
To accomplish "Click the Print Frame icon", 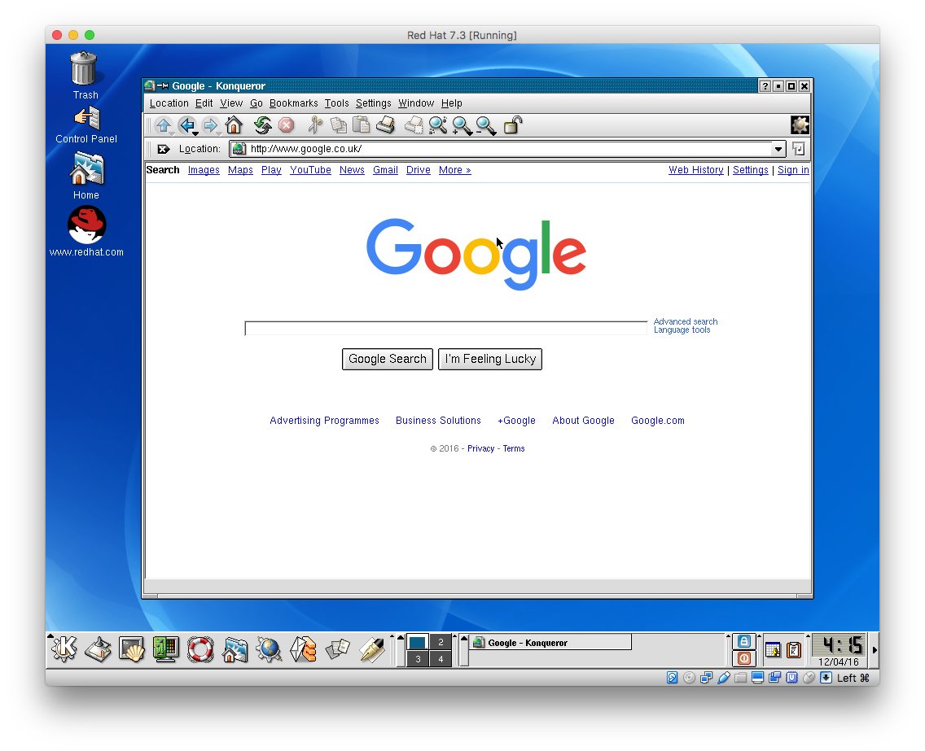I will coord(414,125).
